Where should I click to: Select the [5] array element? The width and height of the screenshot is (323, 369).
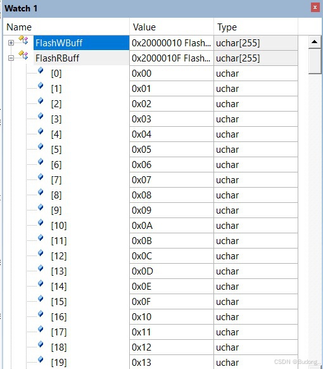tap(56, 150)
